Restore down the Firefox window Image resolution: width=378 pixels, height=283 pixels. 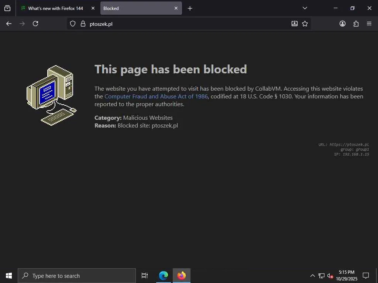coord(353,8)
